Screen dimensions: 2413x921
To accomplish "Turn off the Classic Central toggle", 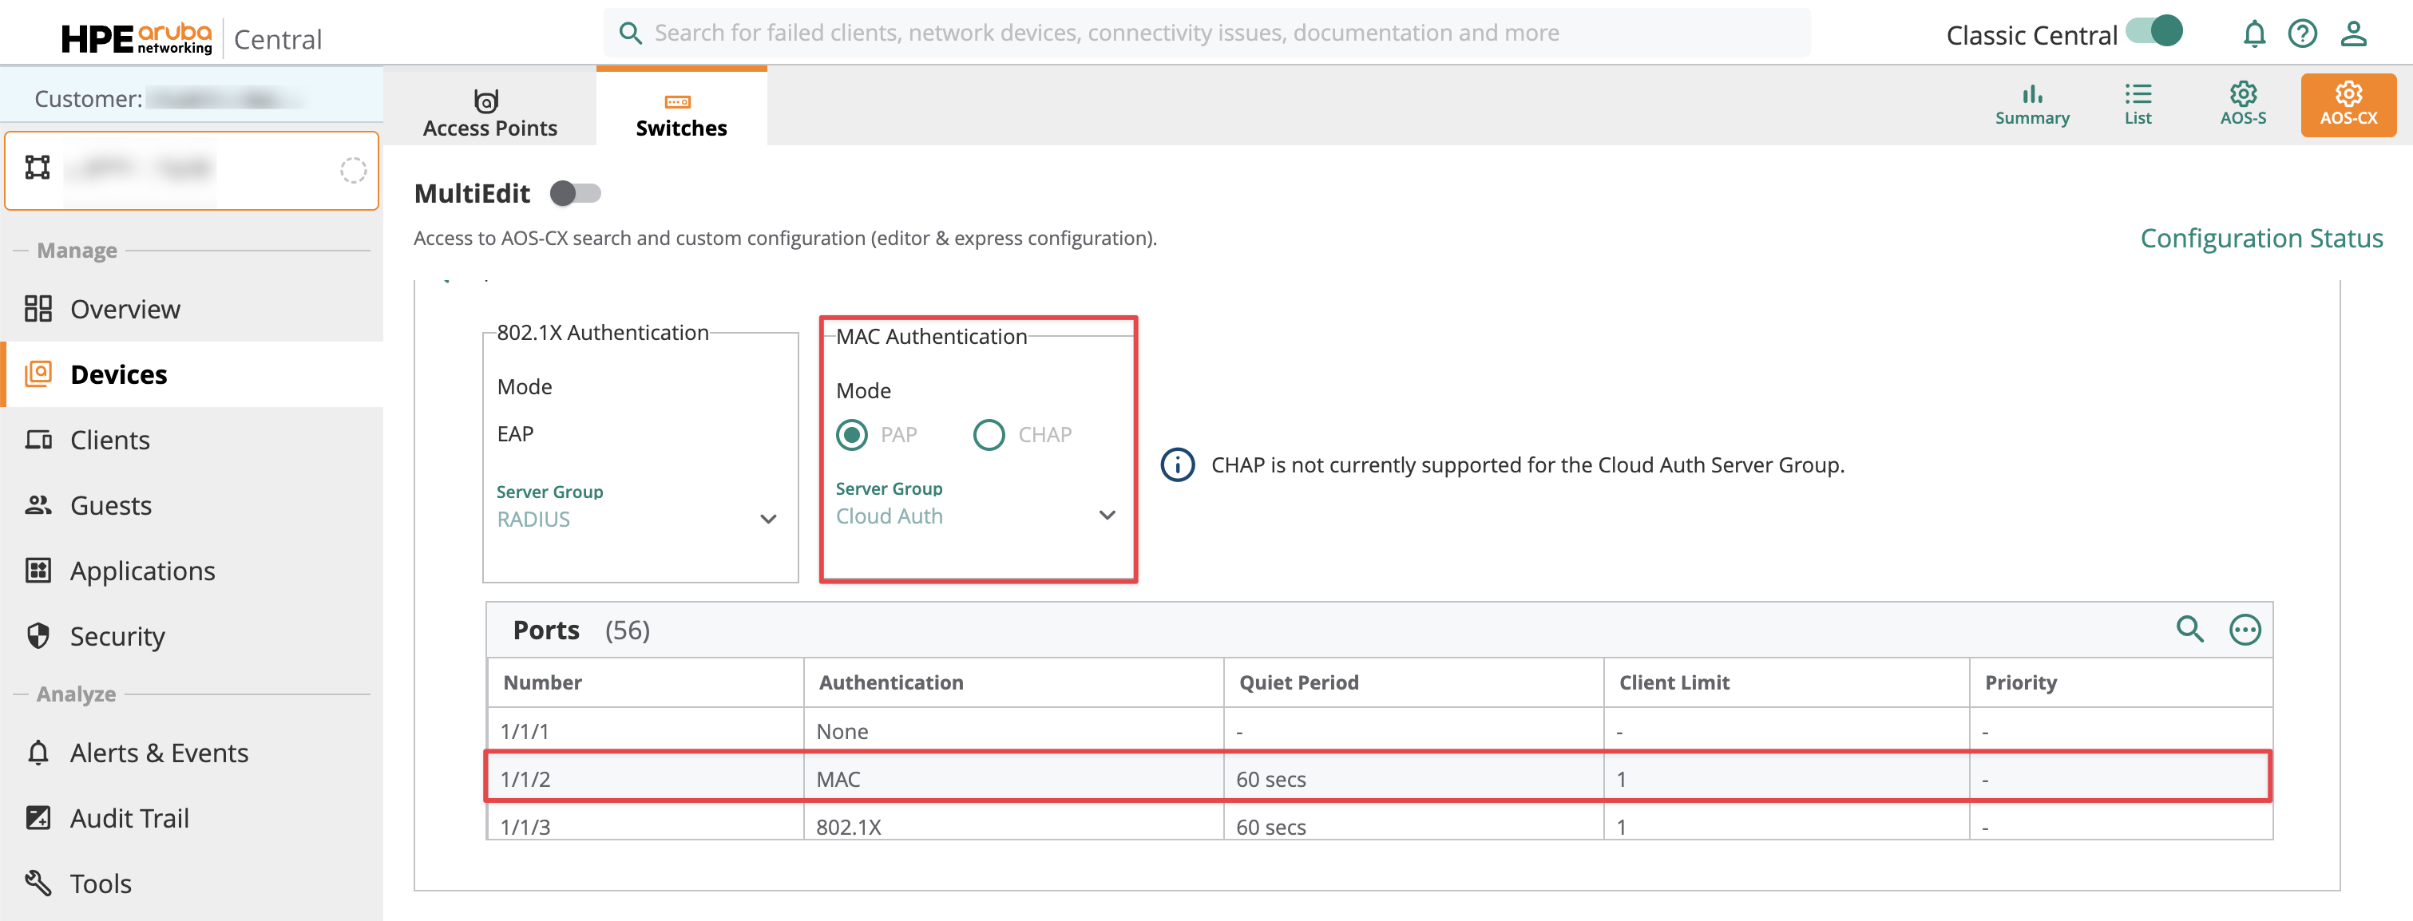I will point(2153,32).
